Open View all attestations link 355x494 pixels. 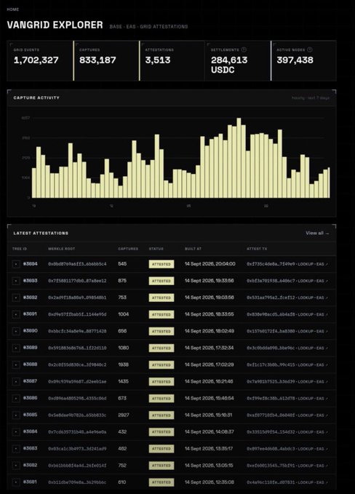tap(317, 233)
